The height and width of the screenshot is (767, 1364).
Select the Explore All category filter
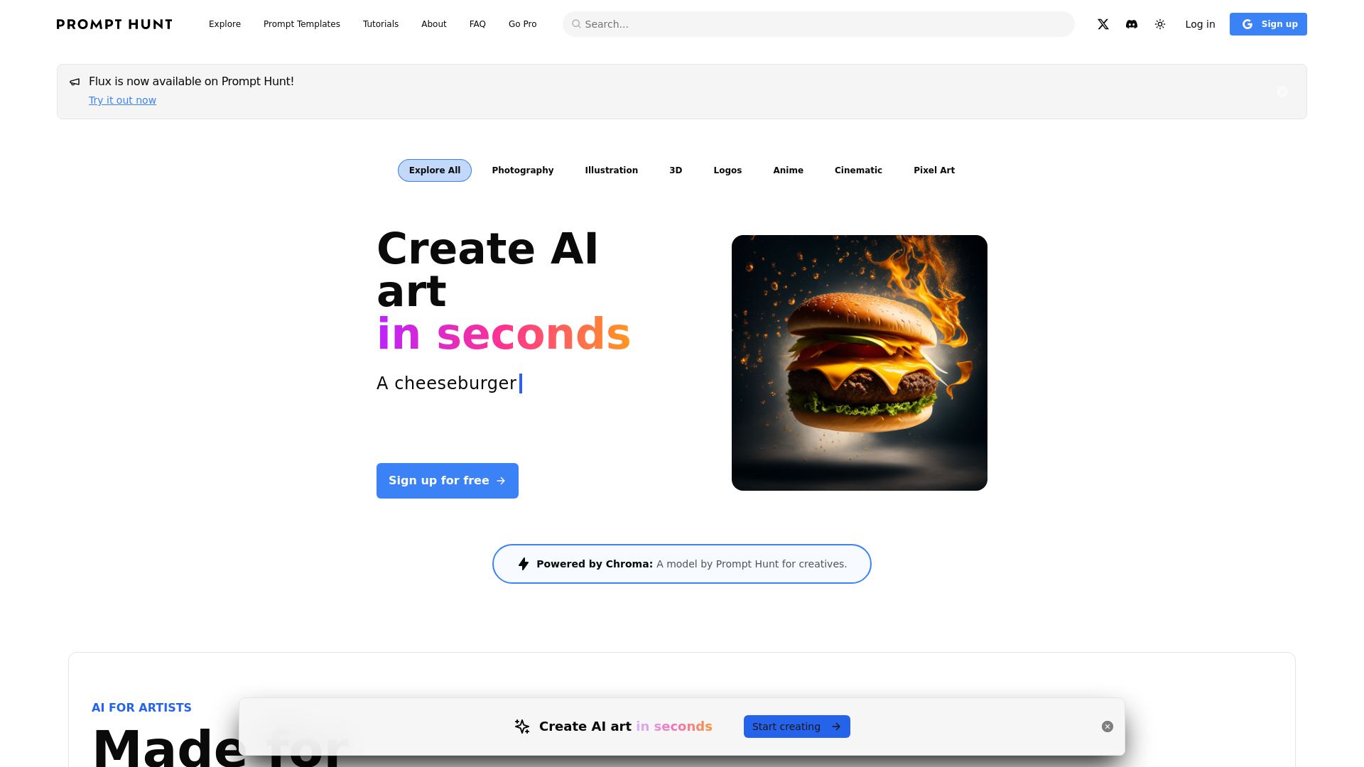(x=435, y=170)
